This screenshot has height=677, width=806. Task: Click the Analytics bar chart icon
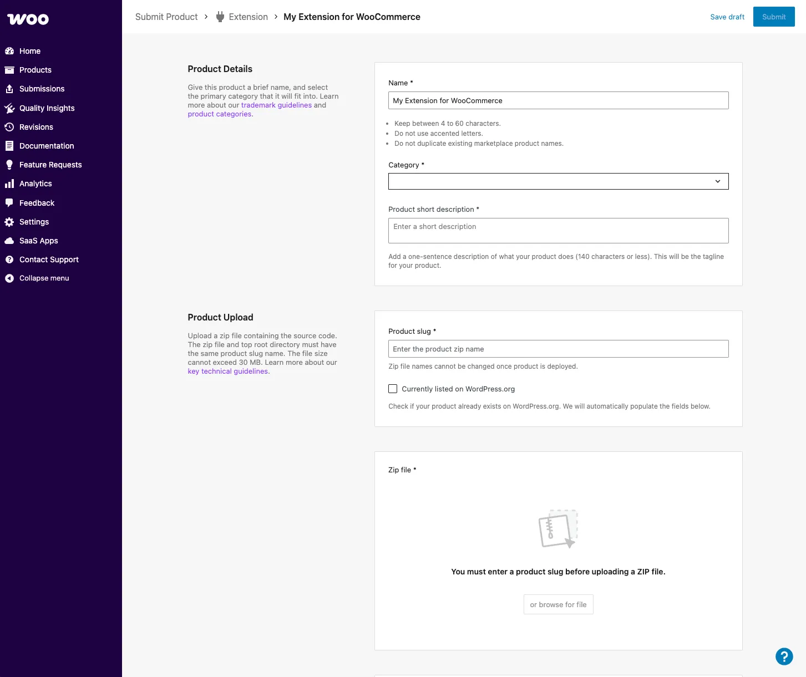click(x=10, y=184)
